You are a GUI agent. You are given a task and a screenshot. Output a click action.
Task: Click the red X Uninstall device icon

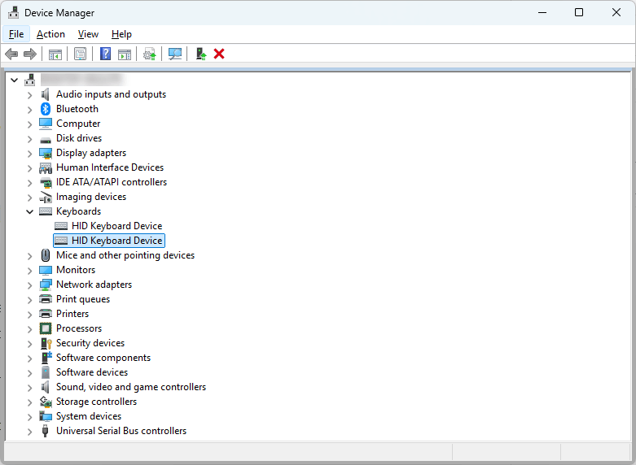(x=219, y=54)
